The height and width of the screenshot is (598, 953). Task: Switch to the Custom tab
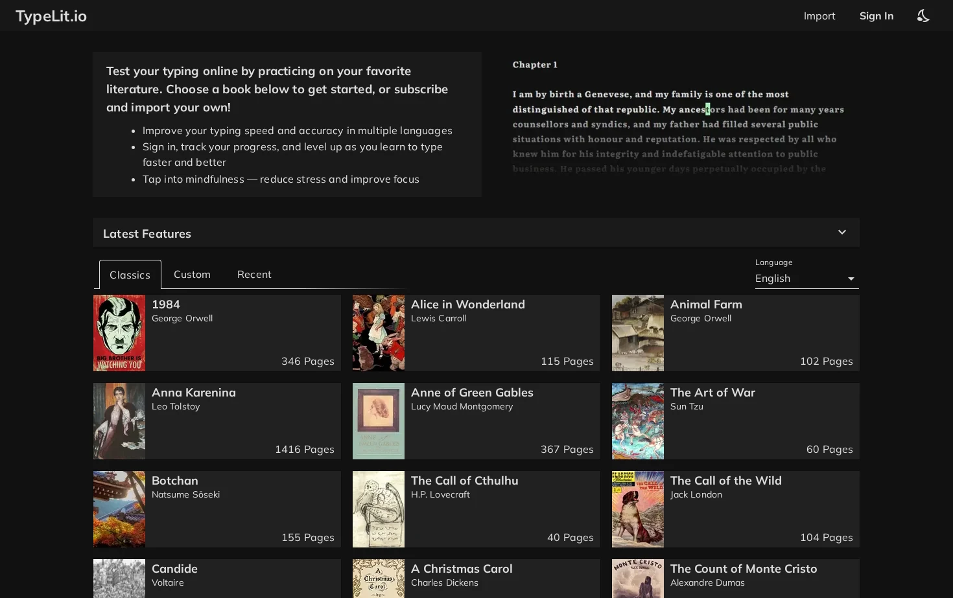coord(192,274)
